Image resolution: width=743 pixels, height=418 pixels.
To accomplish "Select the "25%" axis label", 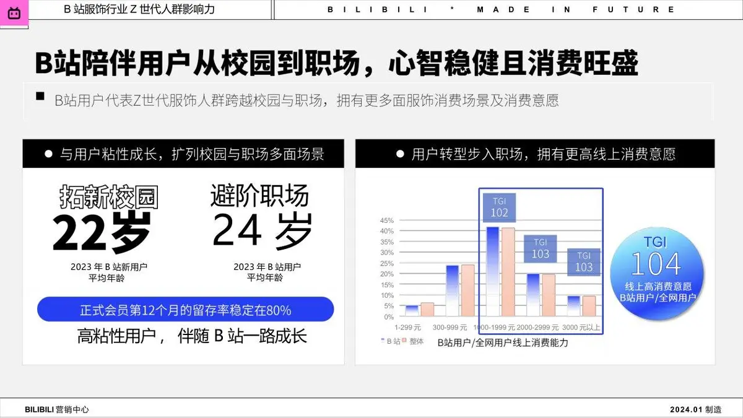I will 386,263.
